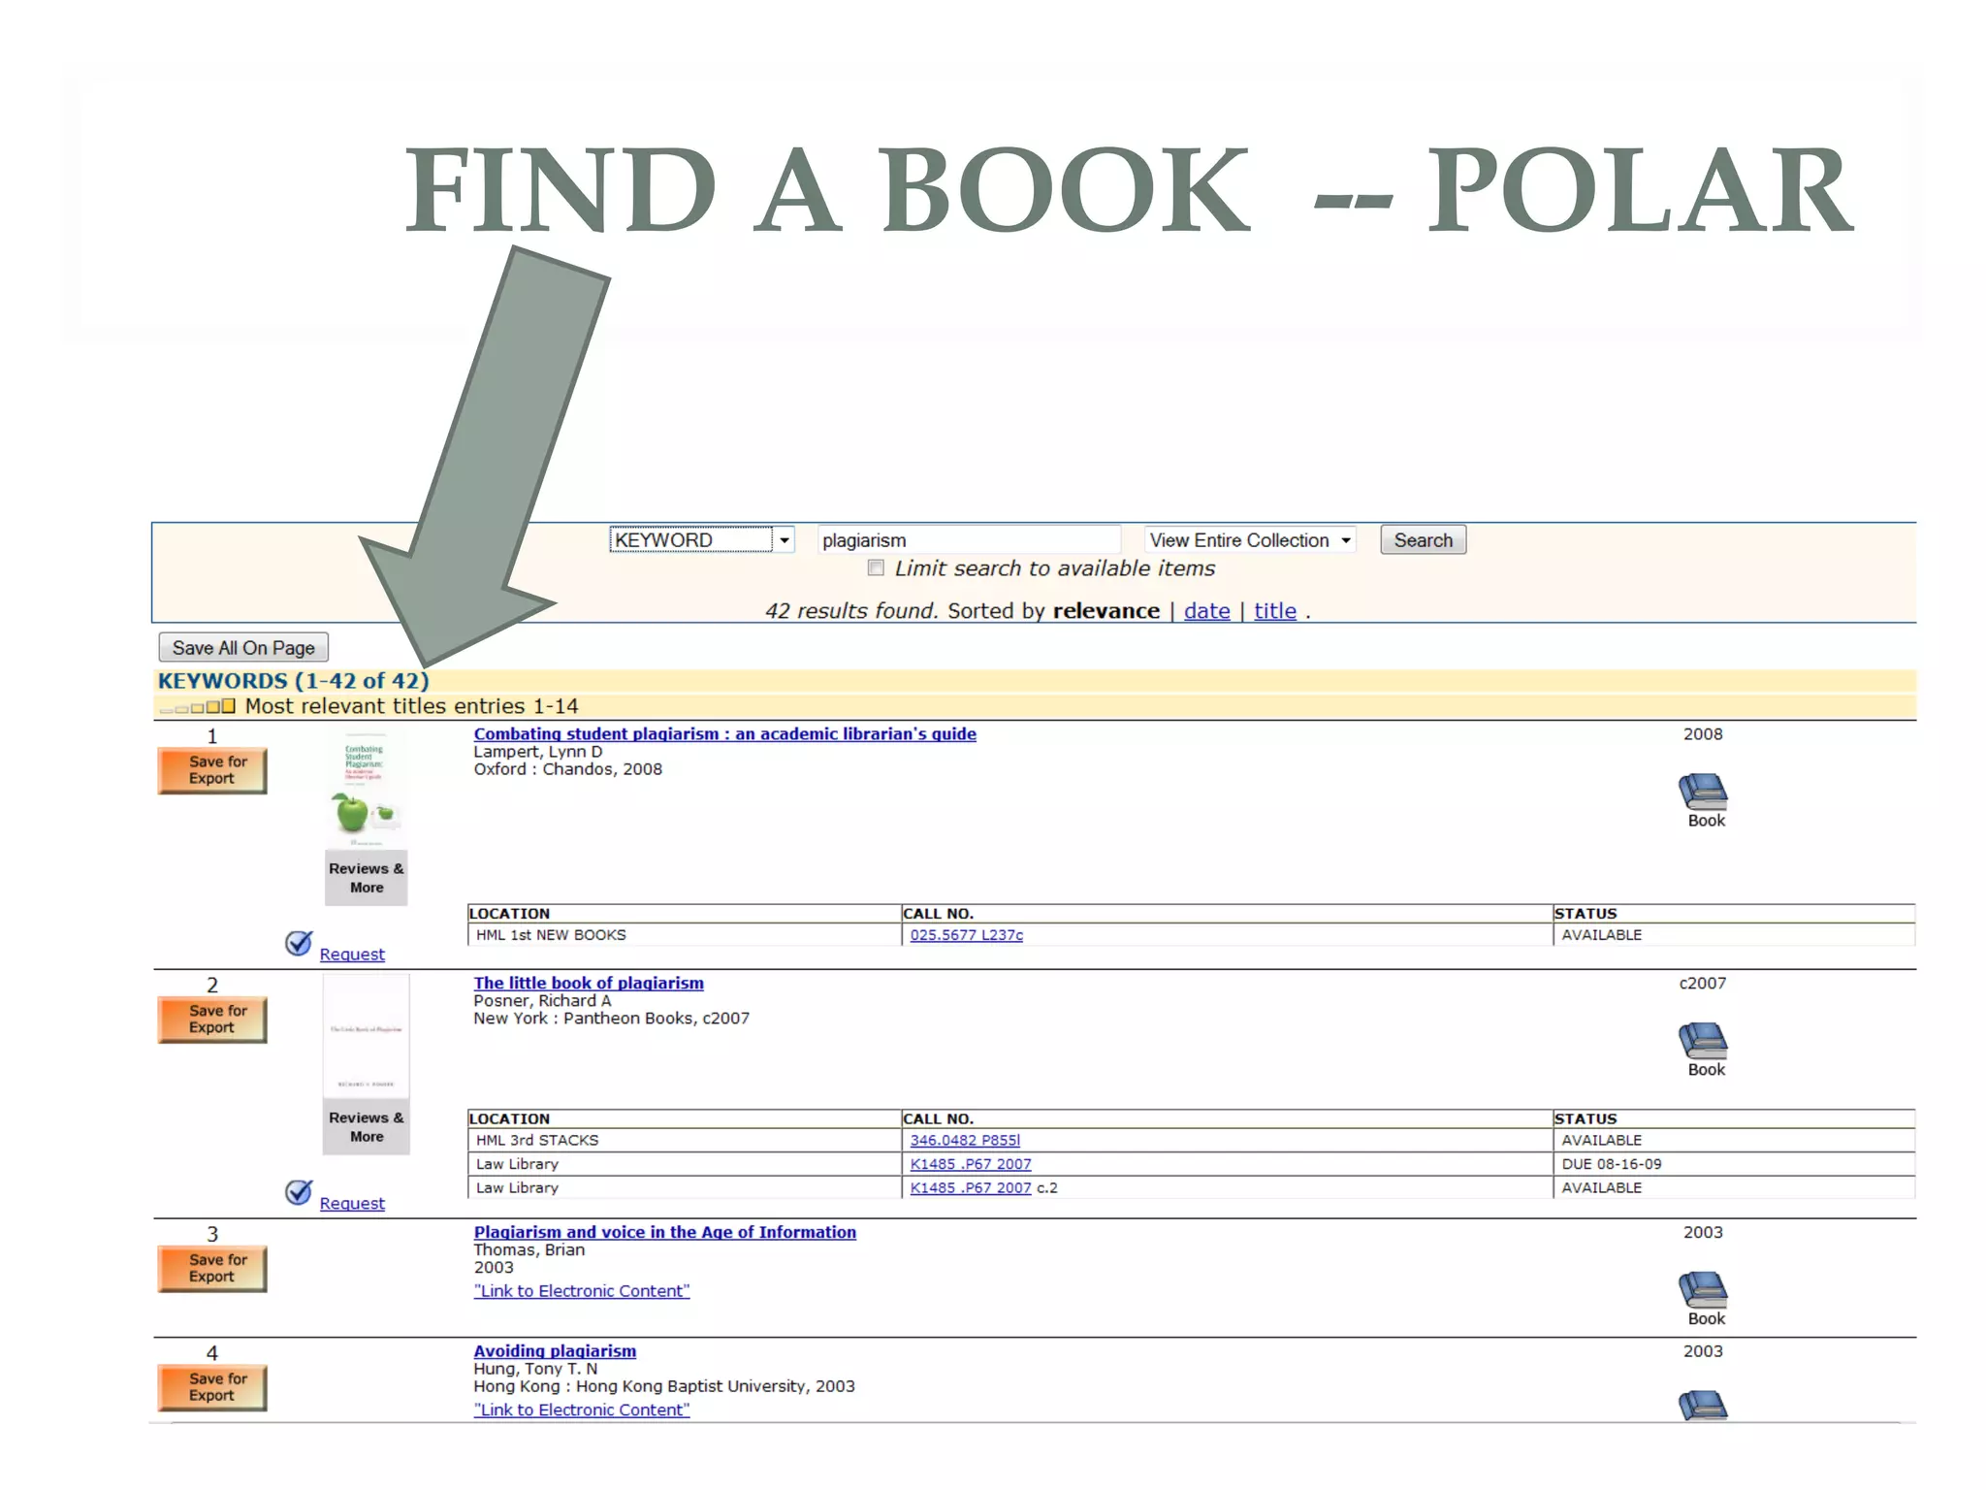
Task: Open call number K1485 .P67 2007 c.2
Action: (x=971, y=1187)
